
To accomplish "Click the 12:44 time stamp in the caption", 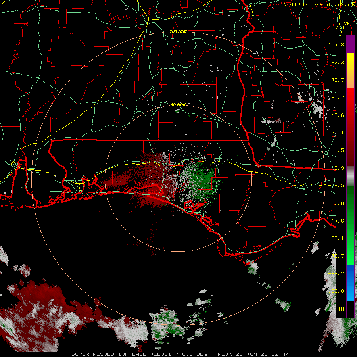I will [280, 354].
